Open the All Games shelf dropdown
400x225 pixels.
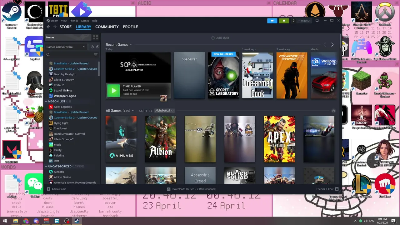click(x=133, y=111)
